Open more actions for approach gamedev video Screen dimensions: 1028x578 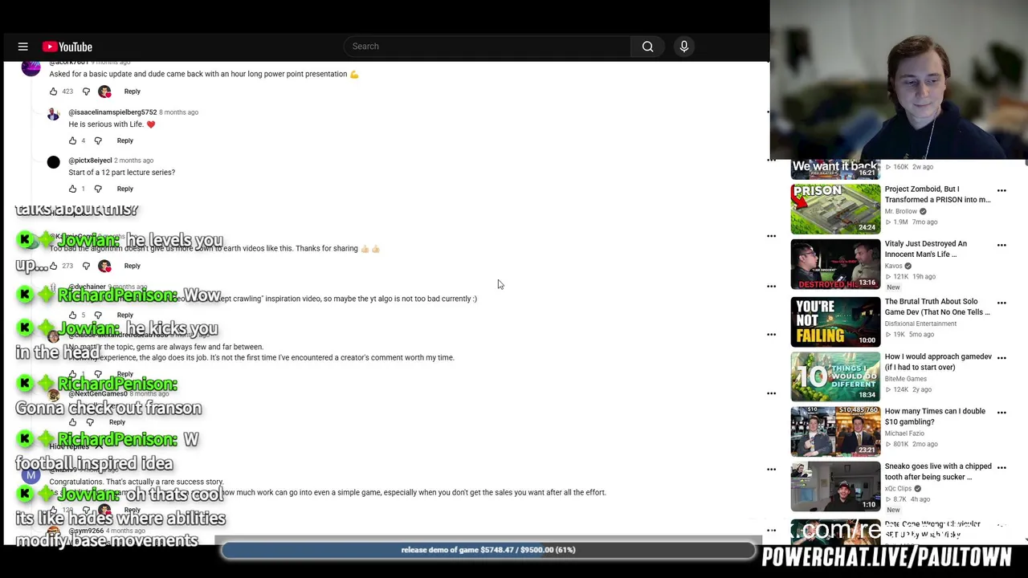(x=1001, y=357)
